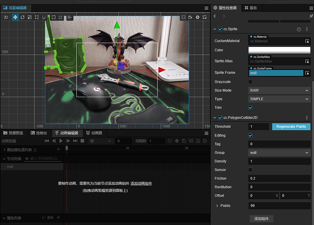Open the scene editor panel hamburger menu
This screenshot has width=314, height=225.
207,8
